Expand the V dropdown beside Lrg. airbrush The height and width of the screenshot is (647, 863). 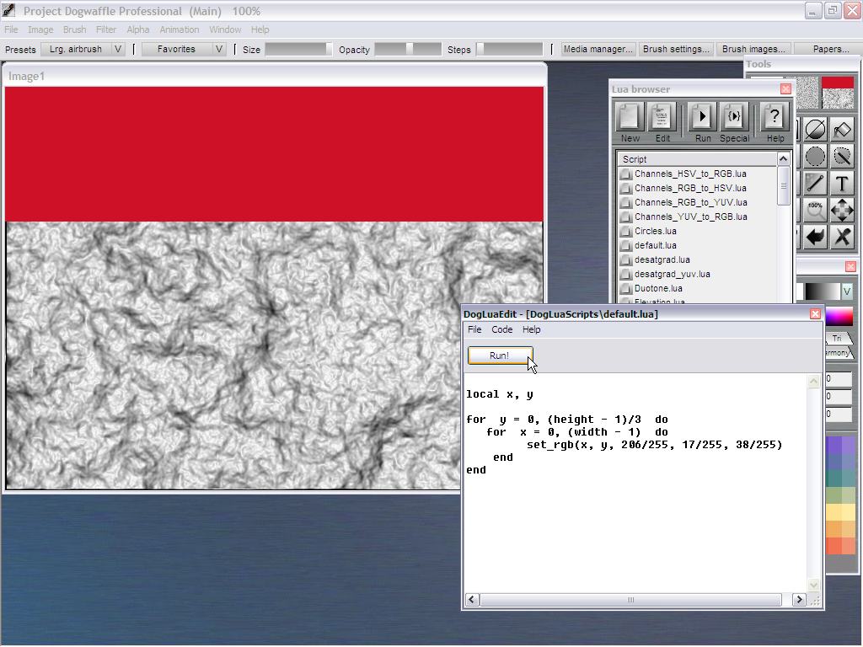(118, 49)
